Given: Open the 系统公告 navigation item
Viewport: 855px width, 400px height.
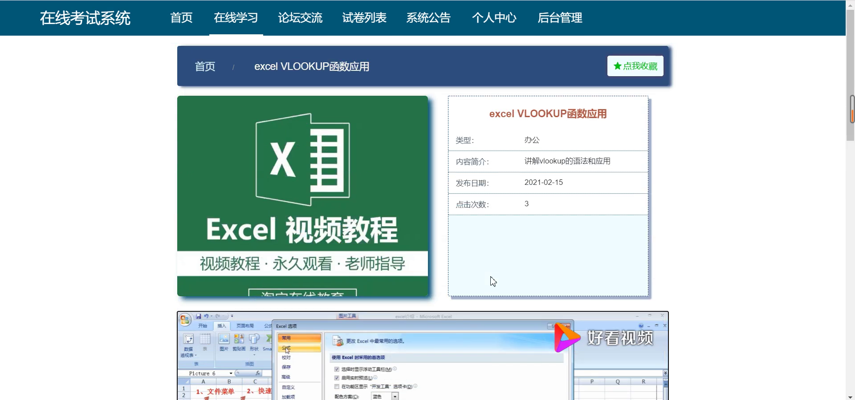Looking at the screenshot, I should [x=428, y=18].
